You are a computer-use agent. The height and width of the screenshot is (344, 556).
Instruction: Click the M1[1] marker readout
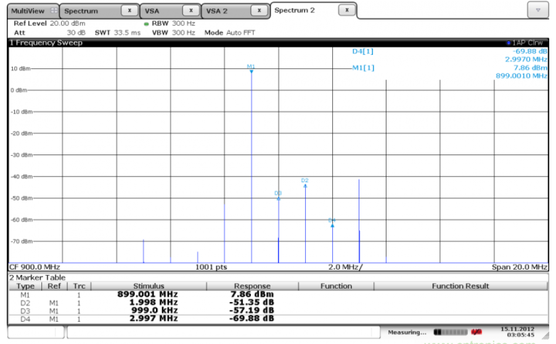pyautogui.click(x=363, y=68)
